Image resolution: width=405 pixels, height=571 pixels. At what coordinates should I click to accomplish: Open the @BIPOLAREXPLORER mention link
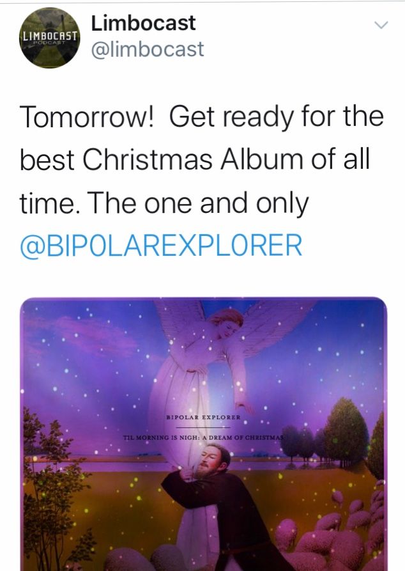point(161,246)
